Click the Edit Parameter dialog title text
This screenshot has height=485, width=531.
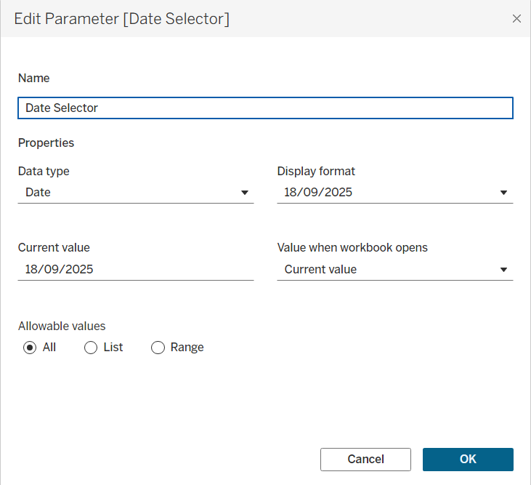122,19
